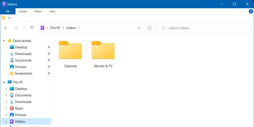Click the Videos icon in address bar
254x127 pixels.
point(42,28)
